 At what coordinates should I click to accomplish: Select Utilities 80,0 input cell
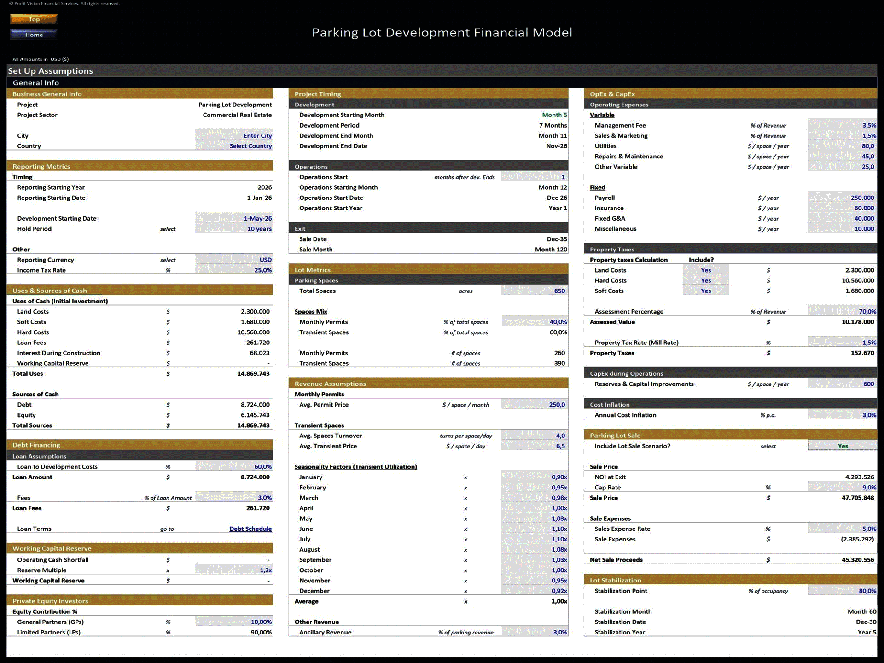(843, 146)
